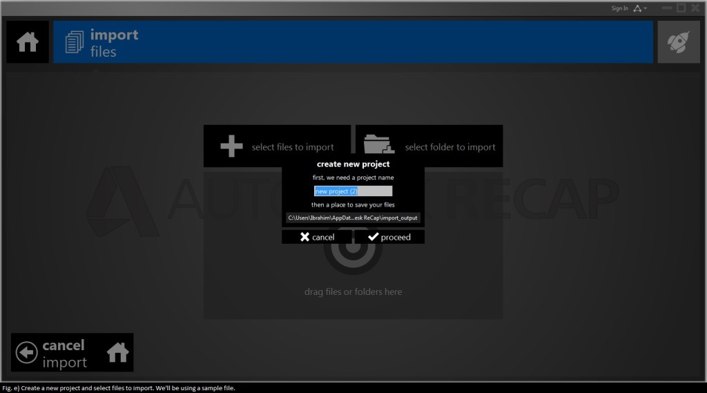Click the back arrow beside cancel import

[x=26, y=353]
